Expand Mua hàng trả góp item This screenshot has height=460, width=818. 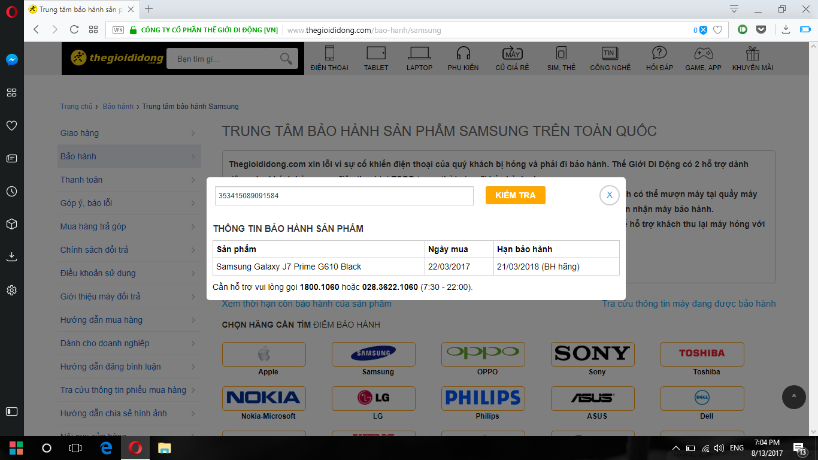[x=129, y=226]
